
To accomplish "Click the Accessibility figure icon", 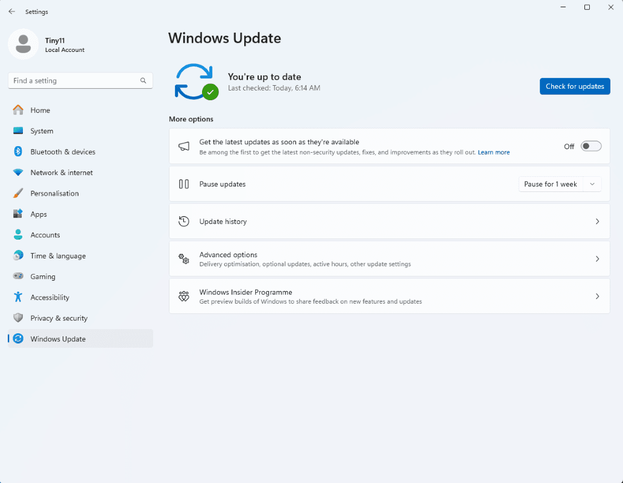I will (18, 297).
